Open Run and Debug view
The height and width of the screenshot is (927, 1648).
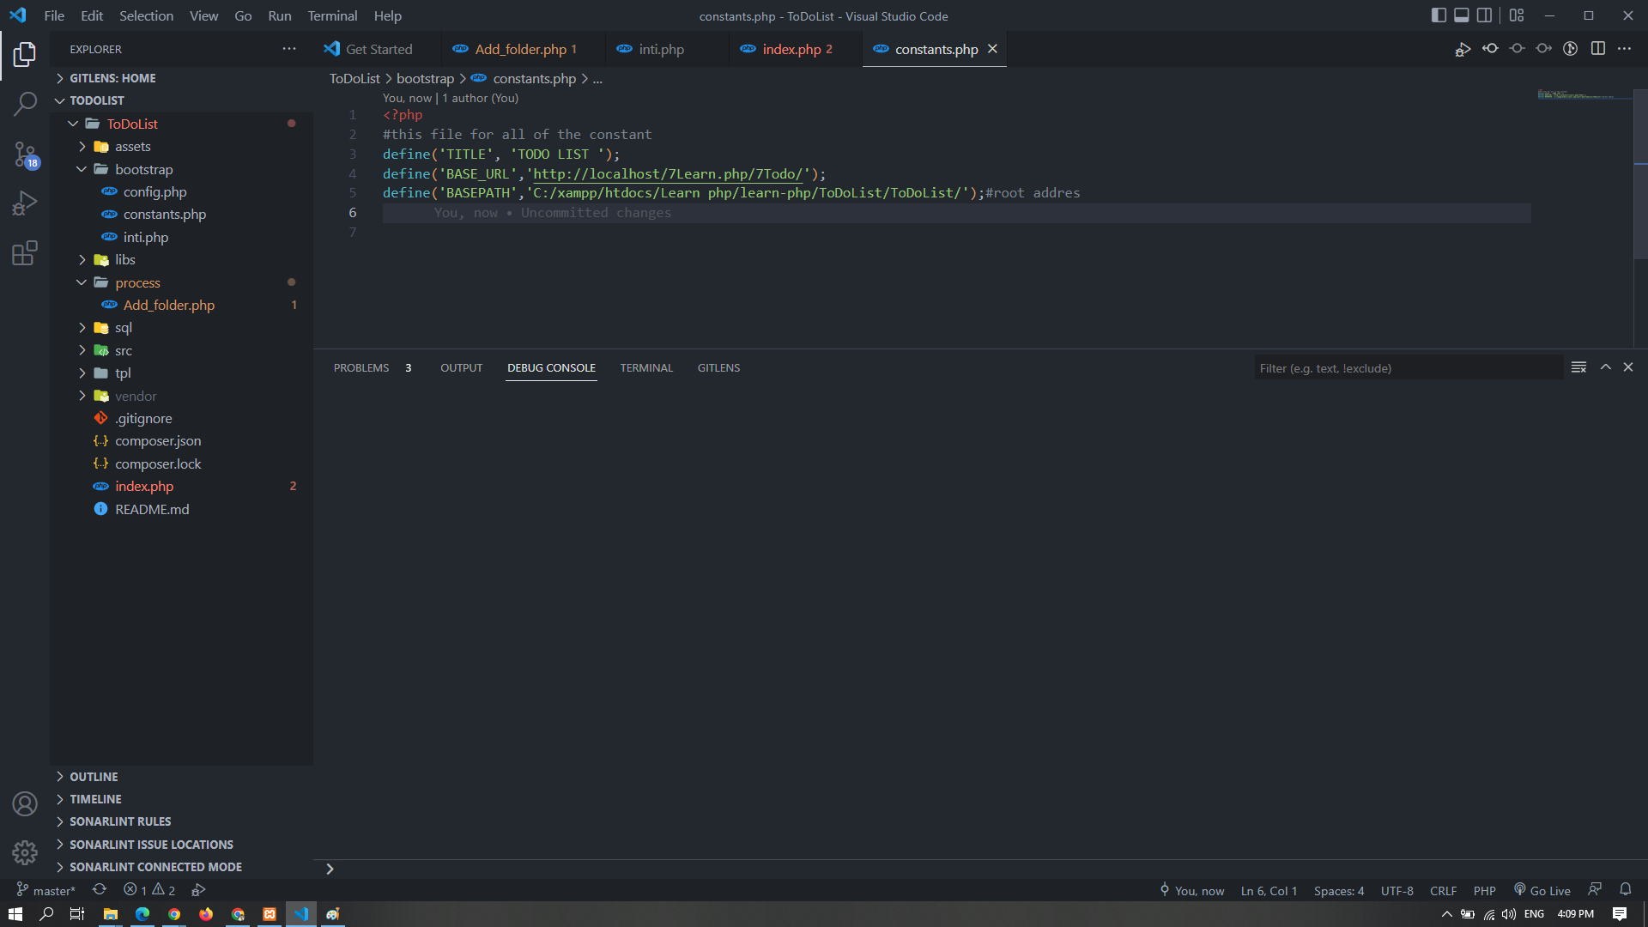click(25, 203)
